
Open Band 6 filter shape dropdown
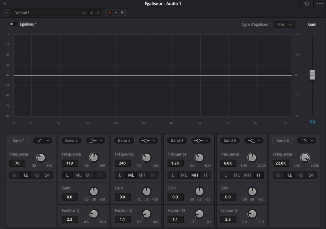click(307, 140)
